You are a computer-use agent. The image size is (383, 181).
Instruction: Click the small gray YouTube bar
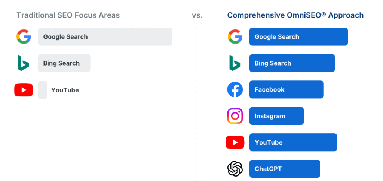click(x=43, y=90)
